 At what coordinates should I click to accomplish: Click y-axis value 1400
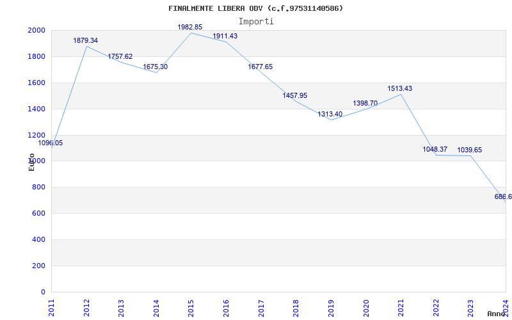tap(37, 109)
